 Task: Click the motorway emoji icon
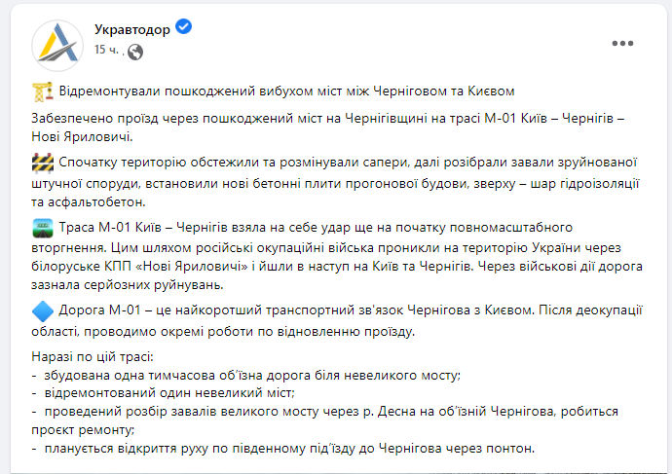(43, 228)
